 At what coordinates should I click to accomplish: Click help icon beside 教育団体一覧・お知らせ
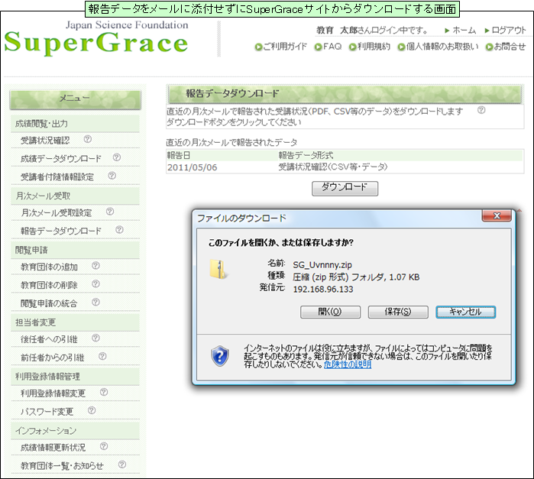pyautogui.click(x=122, y=464)
